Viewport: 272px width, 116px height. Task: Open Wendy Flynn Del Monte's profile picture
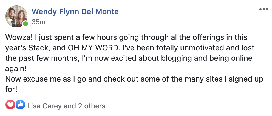coord(16,16)
